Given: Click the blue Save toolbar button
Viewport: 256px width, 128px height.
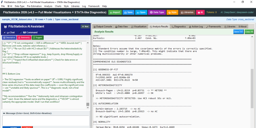Looking at the screenshot, I should (128, 12).
